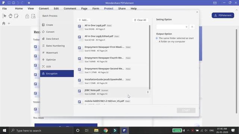Select Create in Batch Process sidebar
239x134 pixels.
click(x=57, y=25)
